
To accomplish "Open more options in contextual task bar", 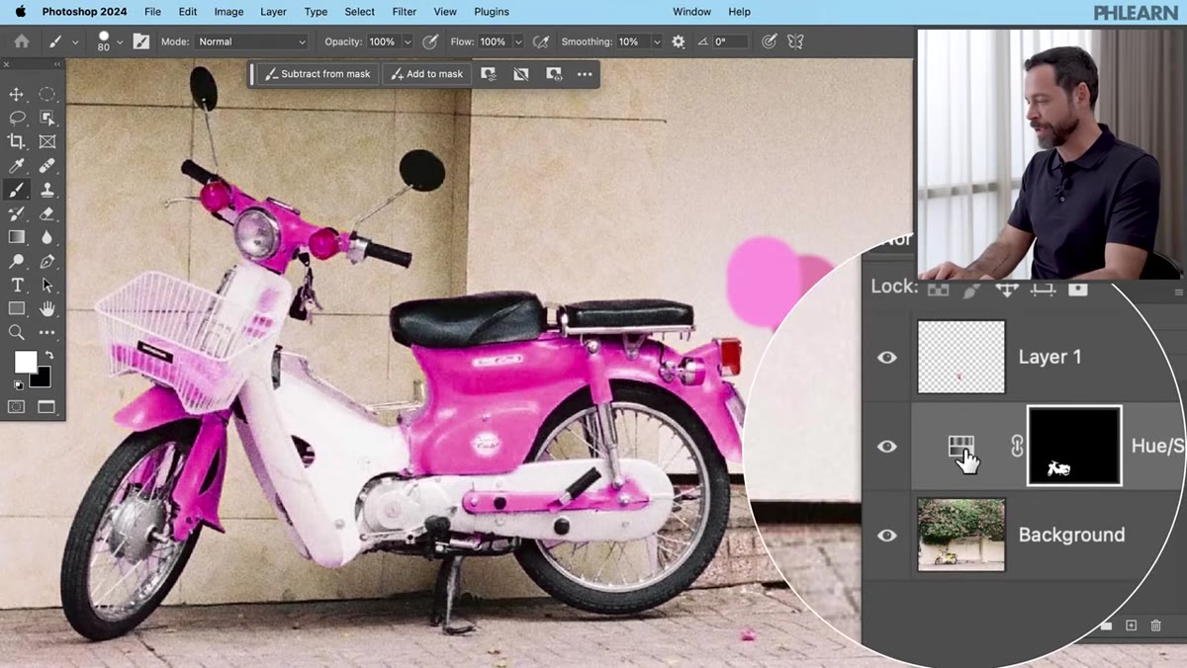I will 585,74.
